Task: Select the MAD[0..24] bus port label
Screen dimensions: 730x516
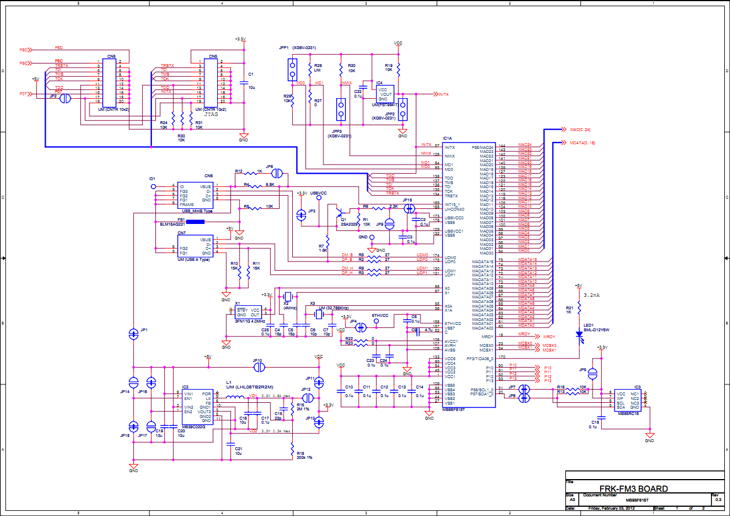Action: click(579, 130)
